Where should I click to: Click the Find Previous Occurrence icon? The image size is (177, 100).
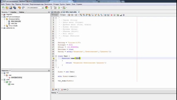point(84,15)
